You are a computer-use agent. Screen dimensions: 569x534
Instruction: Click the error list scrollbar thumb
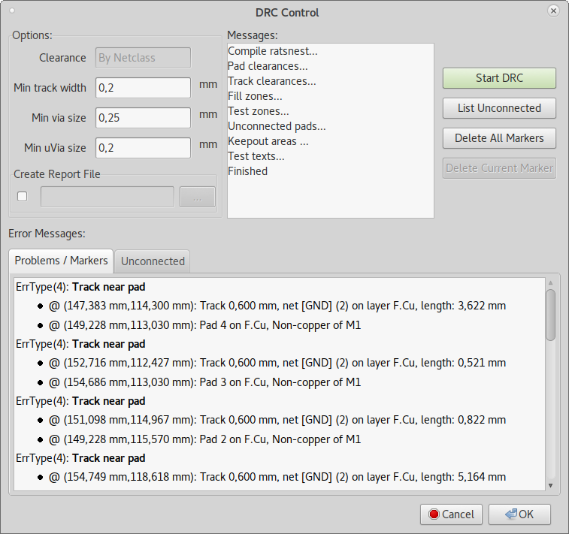[550, 315]
